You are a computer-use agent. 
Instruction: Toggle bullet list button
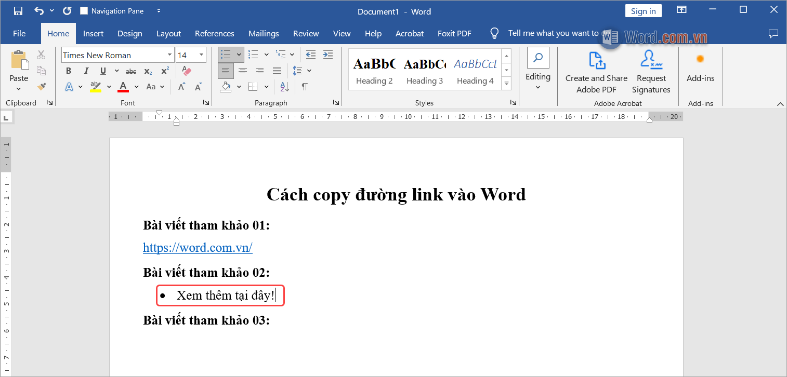coord(226,55)
